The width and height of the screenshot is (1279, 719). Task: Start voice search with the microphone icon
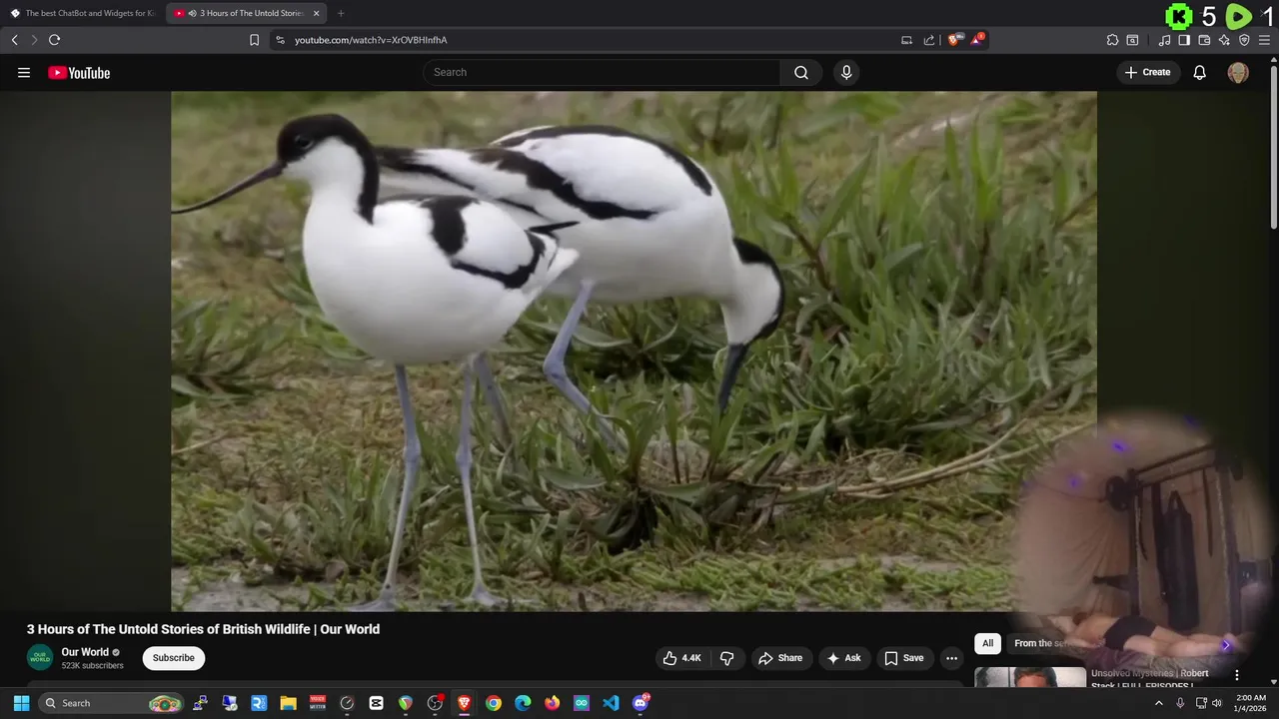(846, 73)
